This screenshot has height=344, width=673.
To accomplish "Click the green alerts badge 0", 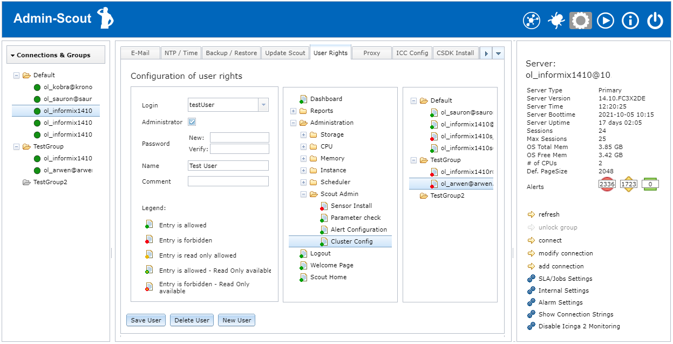I will point(650,184).
